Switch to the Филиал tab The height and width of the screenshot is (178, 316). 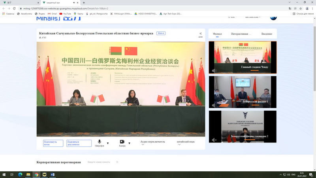(217, 34)
